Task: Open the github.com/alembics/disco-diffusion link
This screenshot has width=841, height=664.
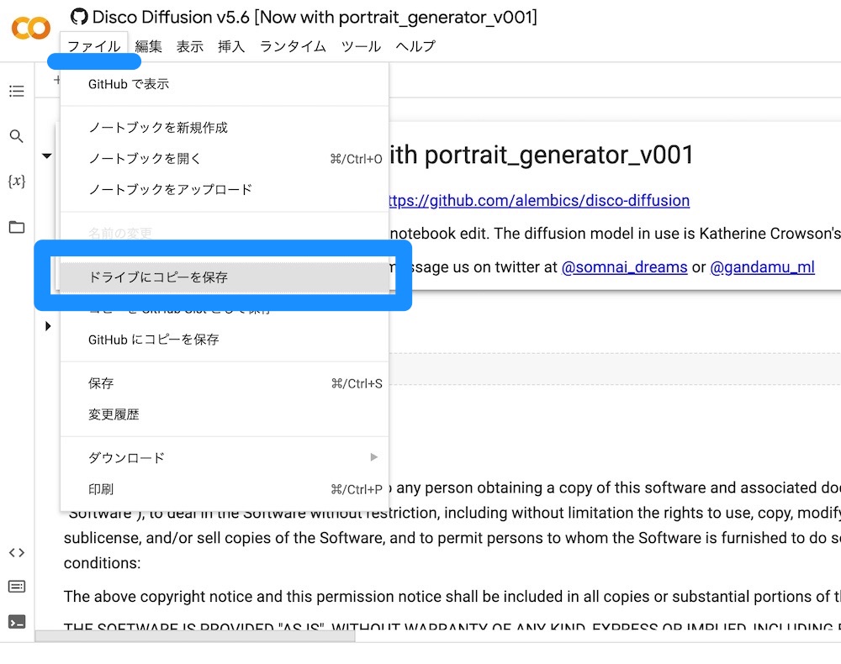Action: pyautogui.click(x=539, y=200)
